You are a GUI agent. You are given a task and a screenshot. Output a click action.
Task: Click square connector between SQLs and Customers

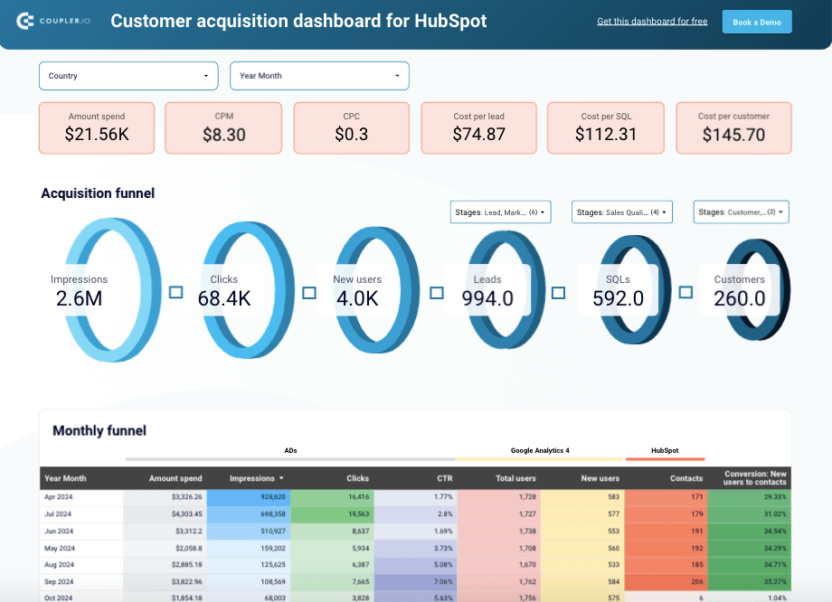[x=685, y=292]
